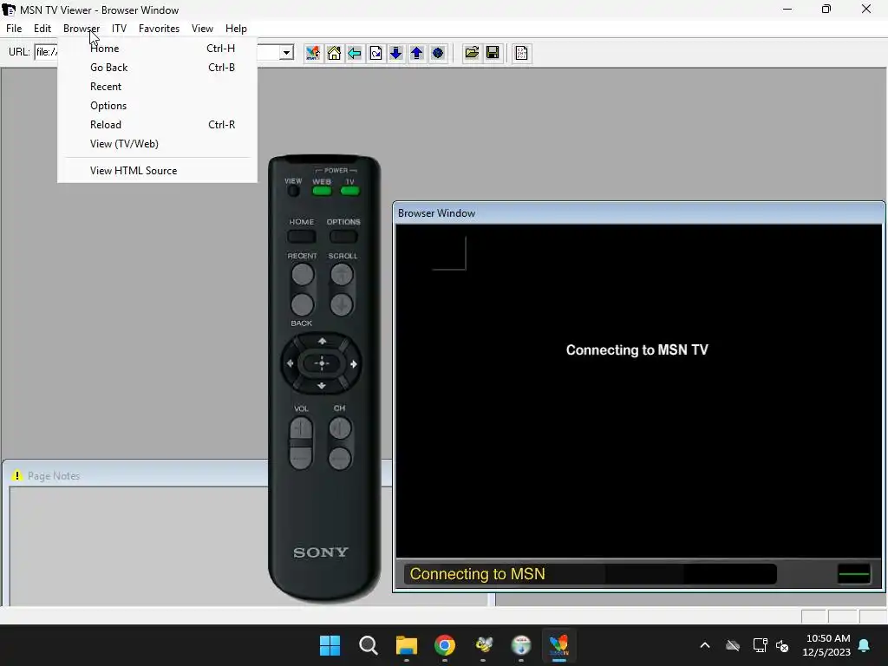Click the blue down arrow toolbar icon

tap(395, 53)
